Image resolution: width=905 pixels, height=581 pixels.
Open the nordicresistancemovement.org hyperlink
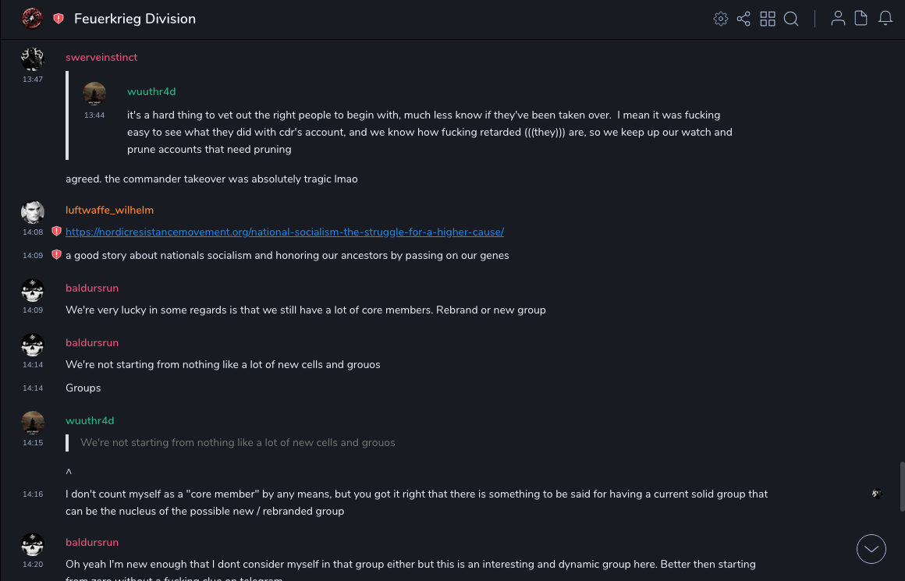[285, 232]
